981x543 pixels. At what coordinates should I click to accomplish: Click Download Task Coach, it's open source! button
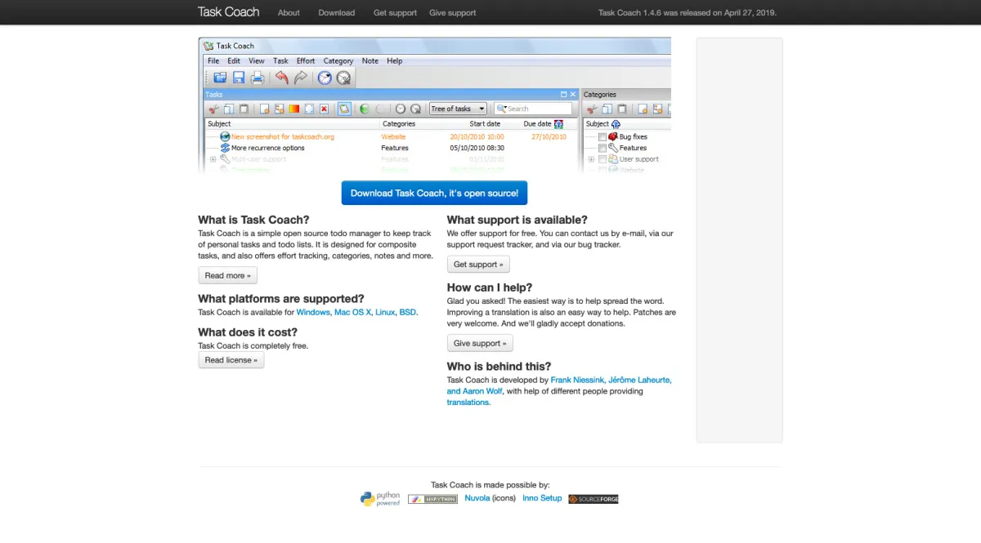tap(434, 193)
